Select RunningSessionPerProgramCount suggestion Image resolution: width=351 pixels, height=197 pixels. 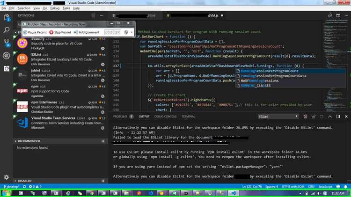click(x=290, y=71)
